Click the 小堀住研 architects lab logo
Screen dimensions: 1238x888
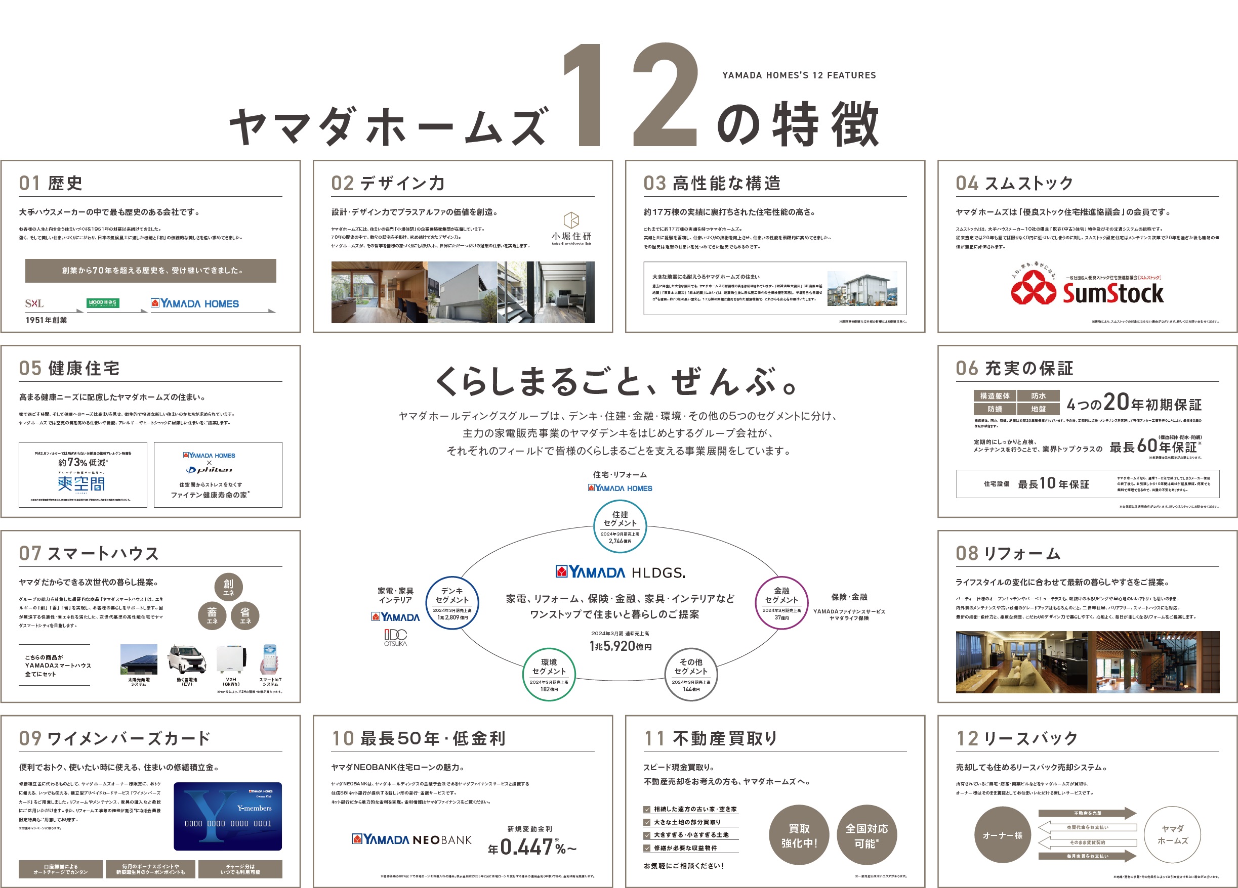tap(571, 229)
